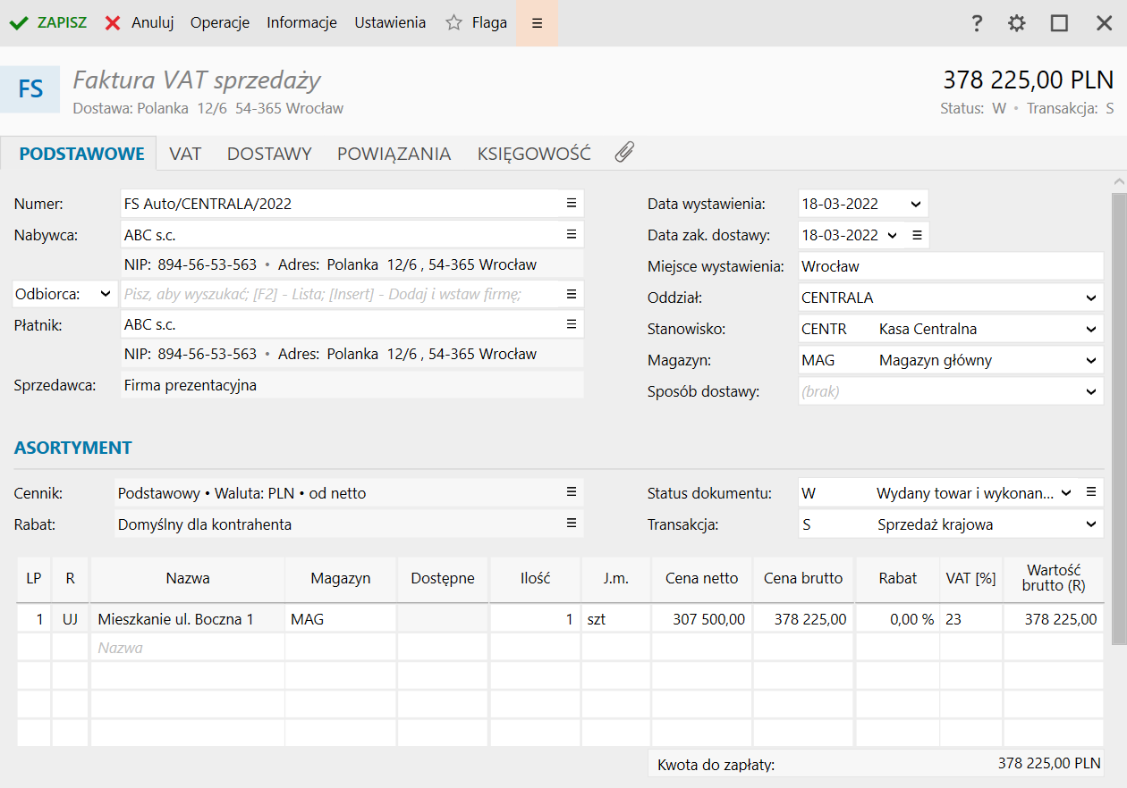The image size is (1127, 788).
Task: Open the list menu for the Rabat field
Action: pyautogui.click(x=572, y=524)
